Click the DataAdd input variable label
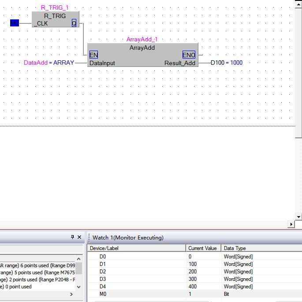Viewport: 302px width, 302px height. pos(36,63)
